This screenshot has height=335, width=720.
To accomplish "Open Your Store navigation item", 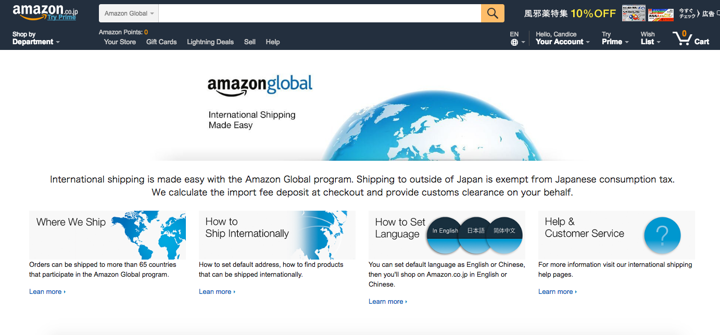I will [x=120, y=42].
